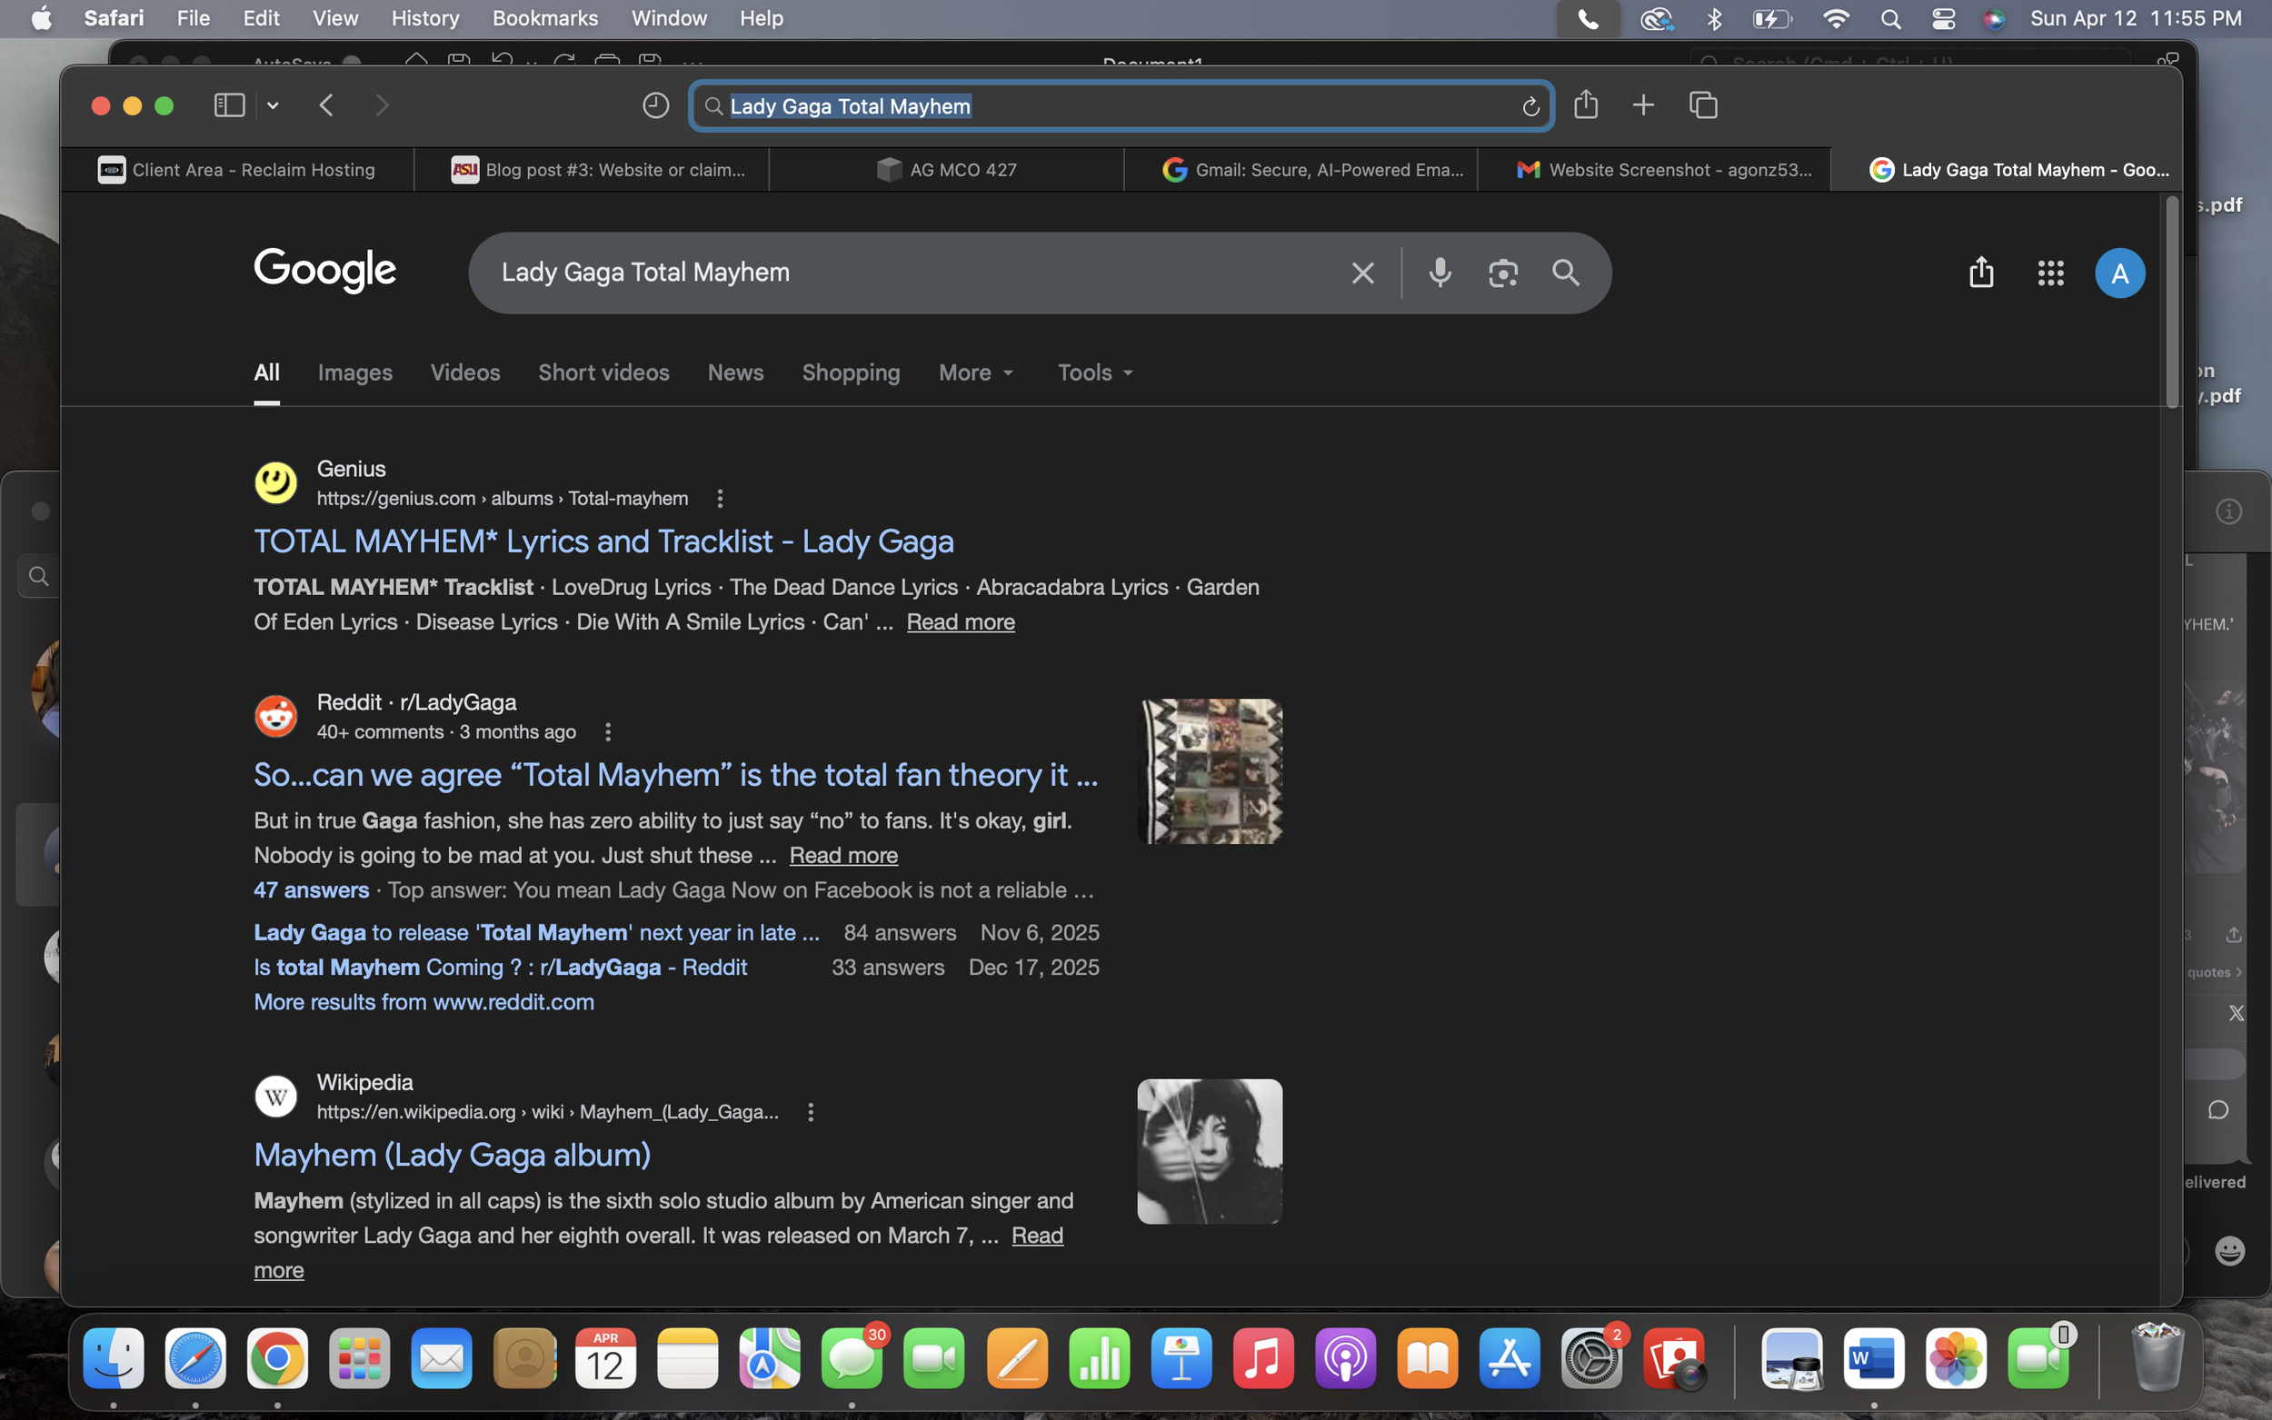Toggle the Safari sidebar

229,105
